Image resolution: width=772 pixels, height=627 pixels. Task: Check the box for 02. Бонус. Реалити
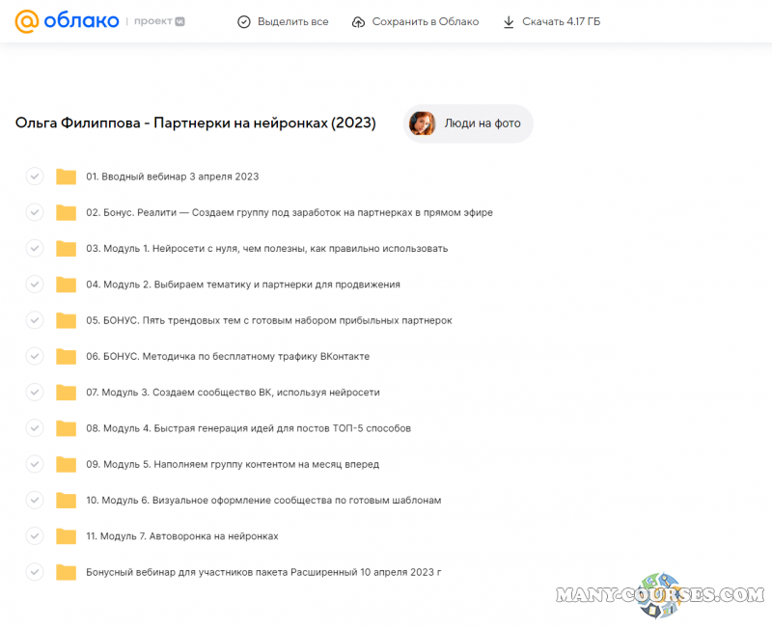point(35,212)
